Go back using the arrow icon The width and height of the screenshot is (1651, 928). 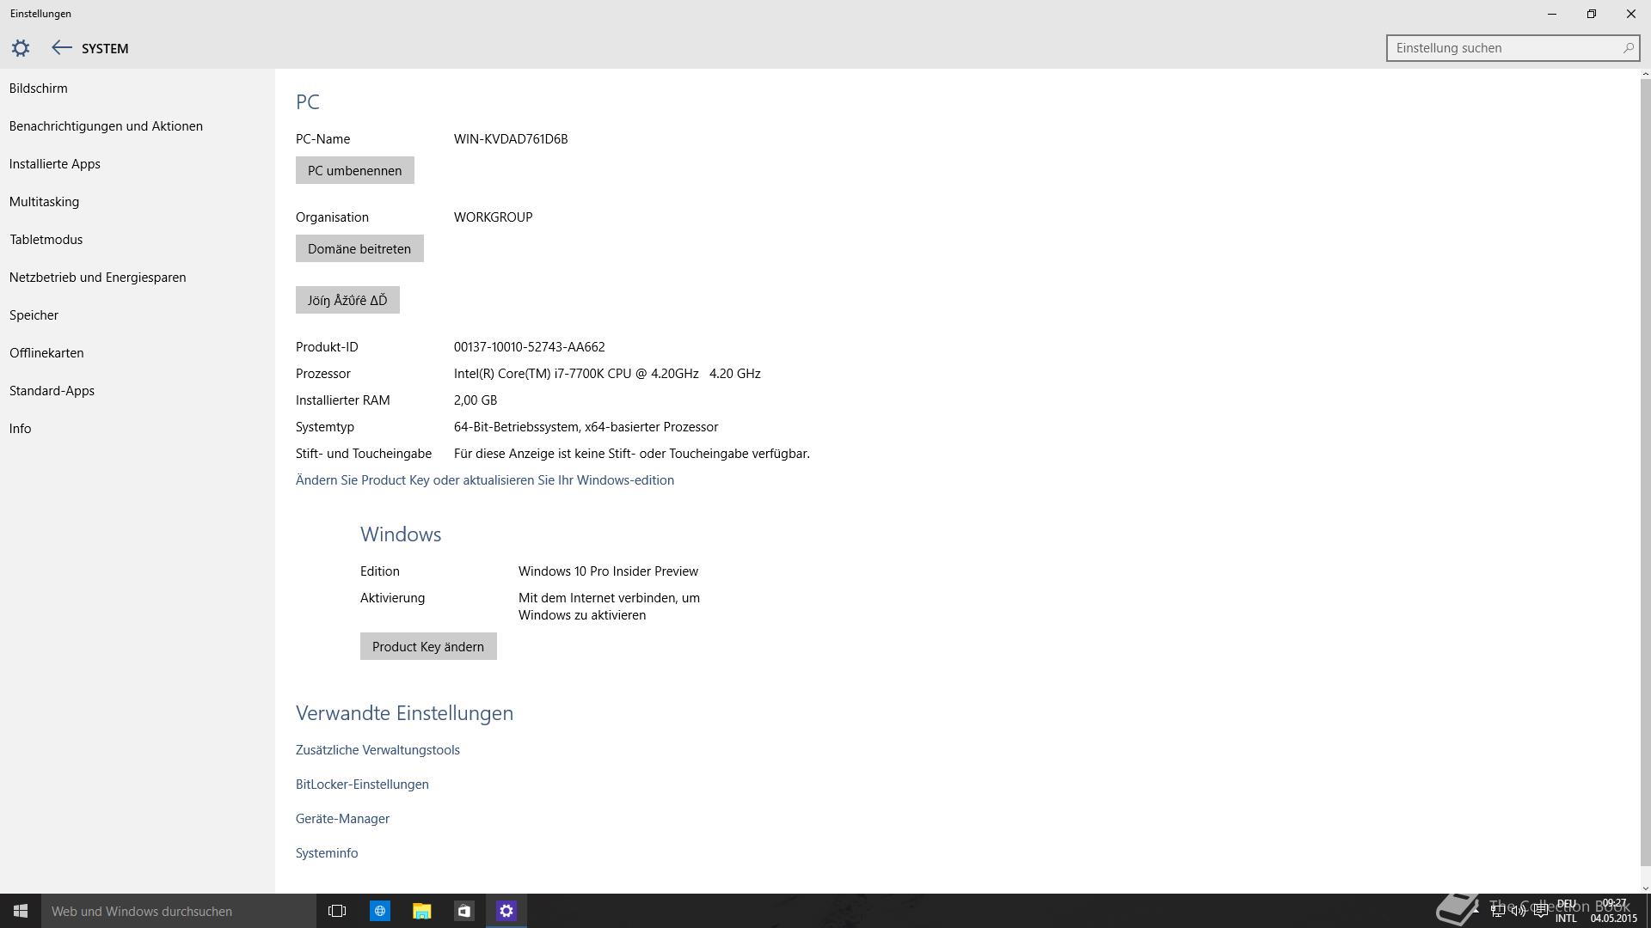click(x=61, y=48)
